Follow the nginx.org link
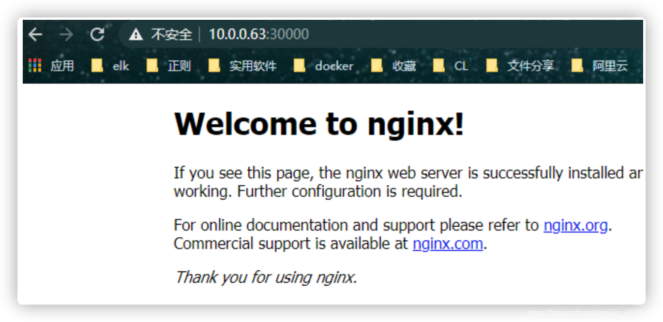663x322 pixels. [575, 225]
